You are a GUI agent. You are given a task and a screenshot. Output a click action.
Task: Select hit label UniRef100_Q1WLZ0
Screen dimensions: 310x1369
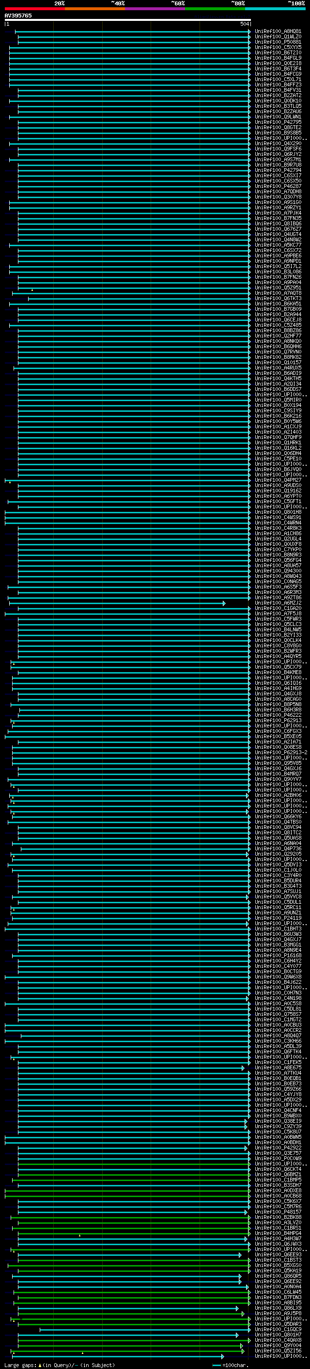[278, 37]
